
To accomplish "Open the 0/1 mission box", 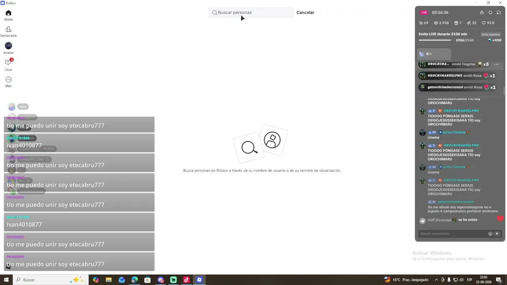I will pyautogui.click(x=435, y=54).
